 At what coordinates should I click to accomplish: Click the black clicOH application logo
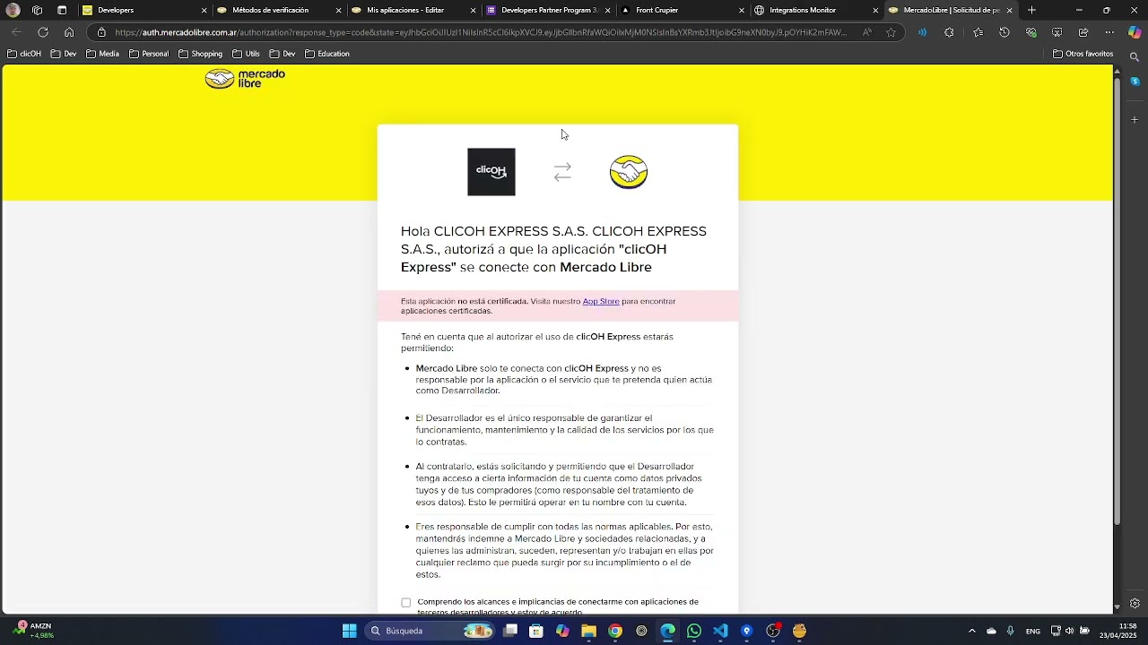tap(491, 172)
